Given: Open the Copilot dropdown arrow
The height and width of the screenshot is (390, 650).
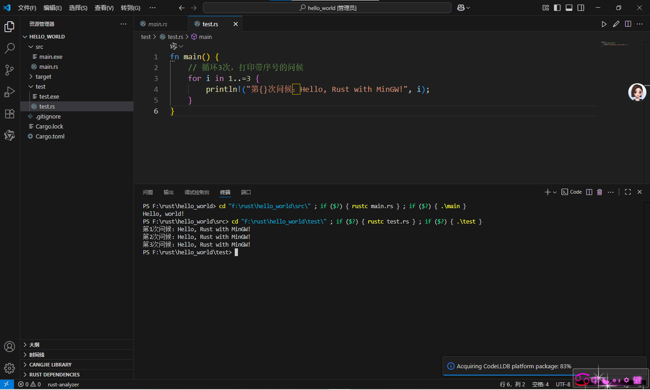Looking at the screenshot, I should (x=468, y=8).
